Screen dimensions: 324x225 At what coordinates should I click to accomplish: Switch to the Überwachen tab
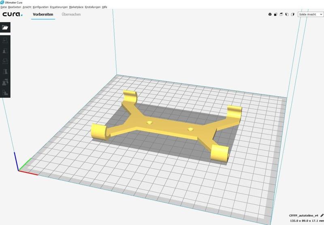(71, 15)
